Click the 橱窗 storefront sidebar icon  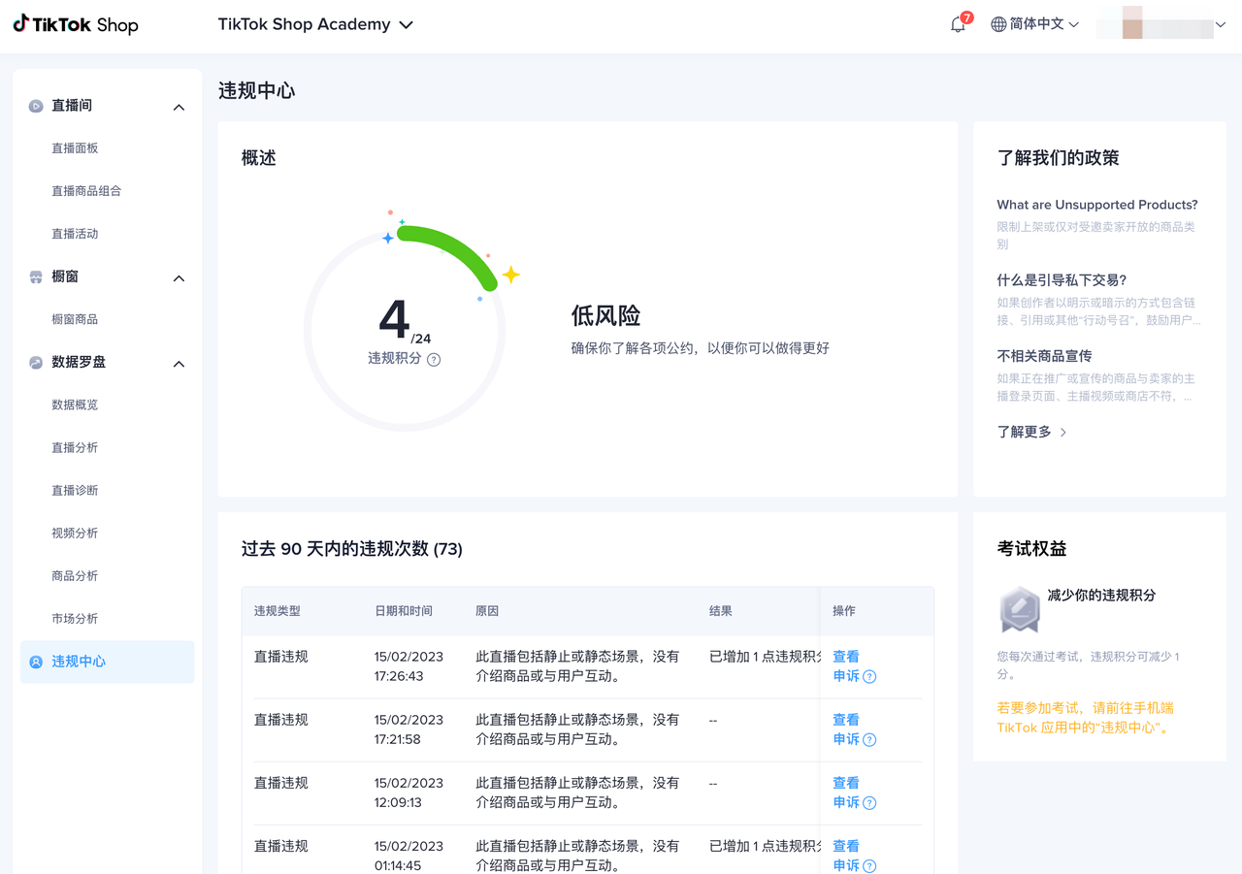pos(36,276)
